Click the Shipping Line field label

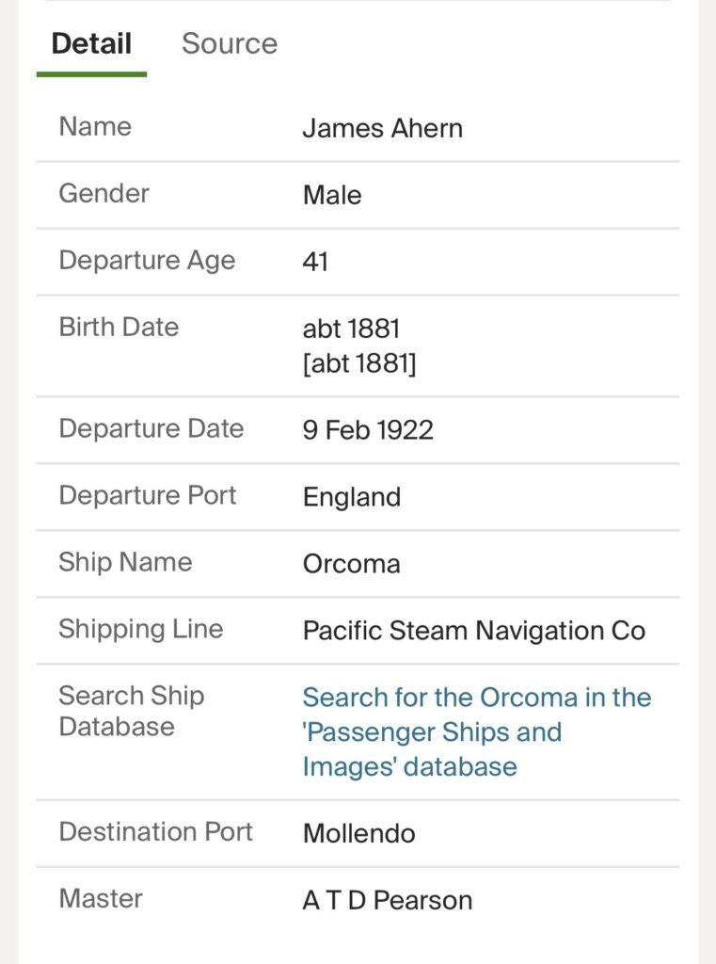140,629
